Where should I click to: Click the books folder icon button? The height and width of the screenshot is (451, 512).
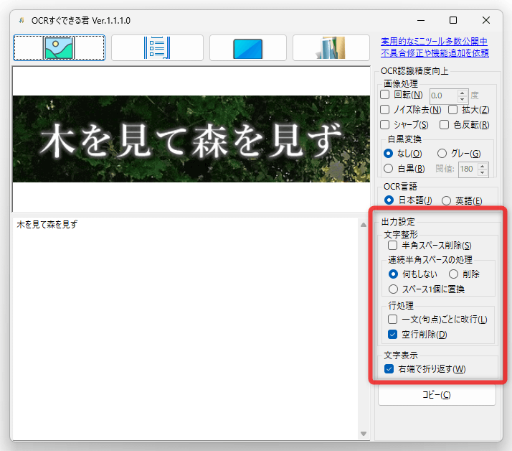(x=331, y=48)
